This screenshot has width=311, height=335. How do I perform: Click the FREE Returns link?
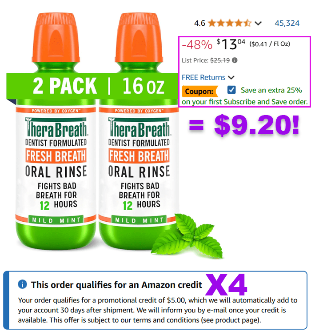pos(203,77)
